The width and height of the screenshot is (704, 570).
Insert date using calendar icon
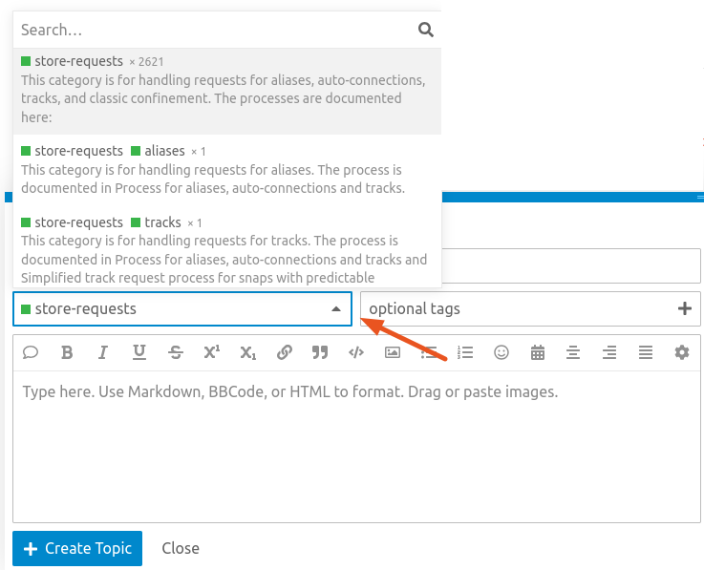tap(538, 352)
